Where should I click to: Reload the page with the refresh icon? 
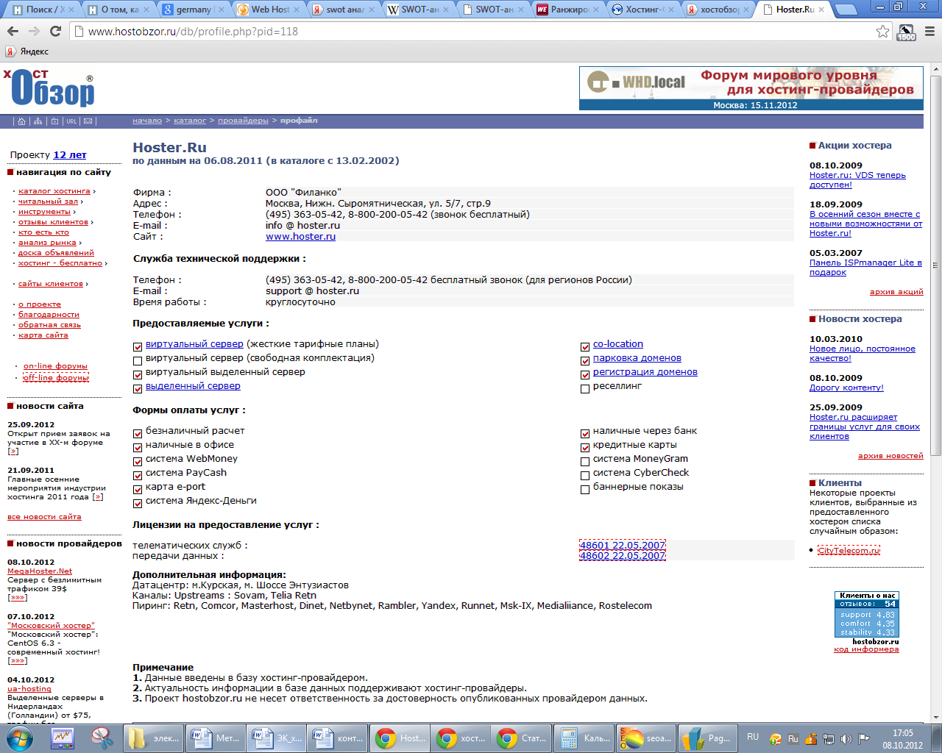coord(55,32)
